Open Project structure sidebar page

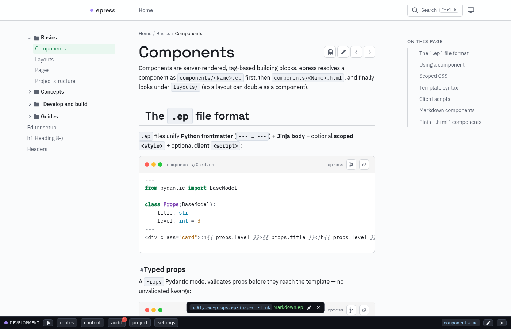(55, 81)
